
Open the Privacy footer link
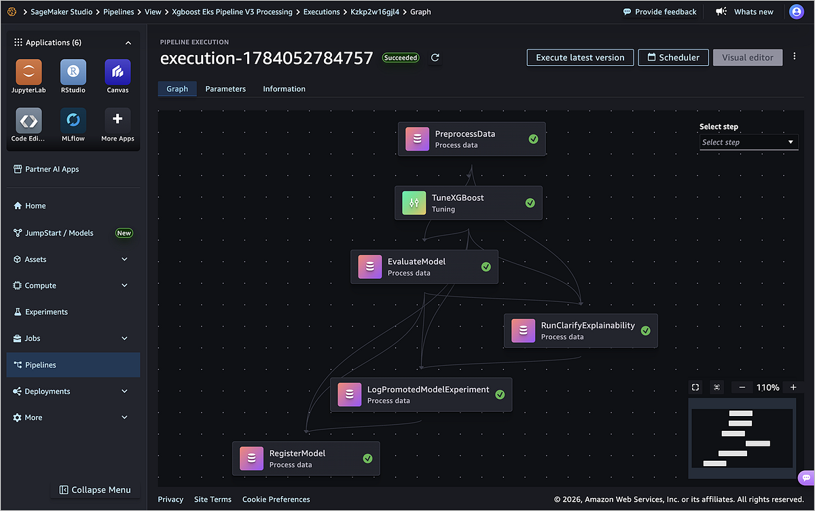(170, 499)
